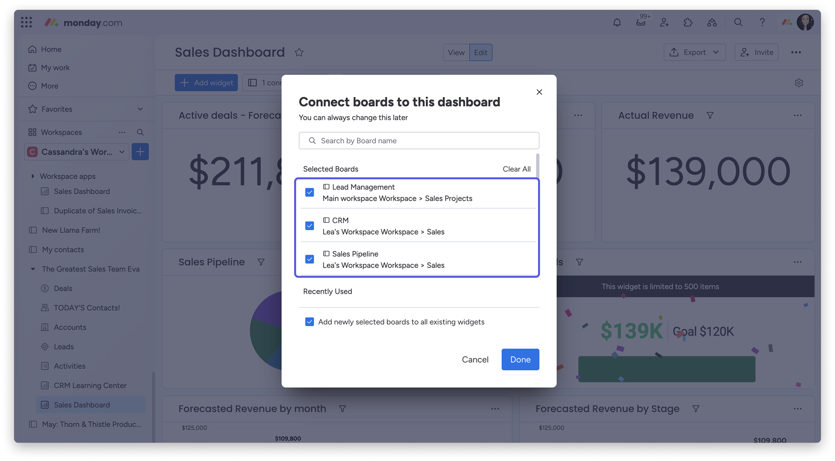The height and width of the screenshot is (461, 835).
Task: Click the filter icon on Actual Revenue widget
Action: click(710, 115)
